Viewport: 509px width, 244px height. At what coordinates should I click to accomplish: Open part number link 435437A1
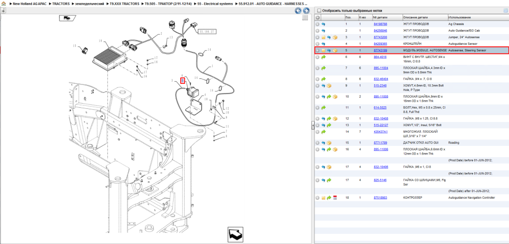click(x=380, y=132)
